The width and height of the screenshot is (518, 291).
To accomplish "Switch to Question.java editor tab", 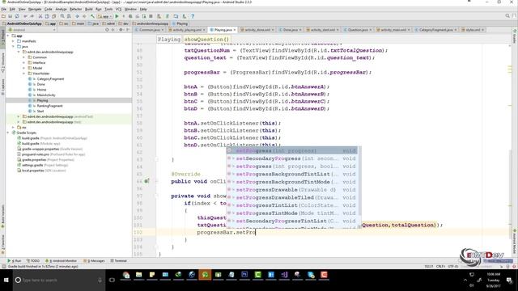I will coord(358,30).
